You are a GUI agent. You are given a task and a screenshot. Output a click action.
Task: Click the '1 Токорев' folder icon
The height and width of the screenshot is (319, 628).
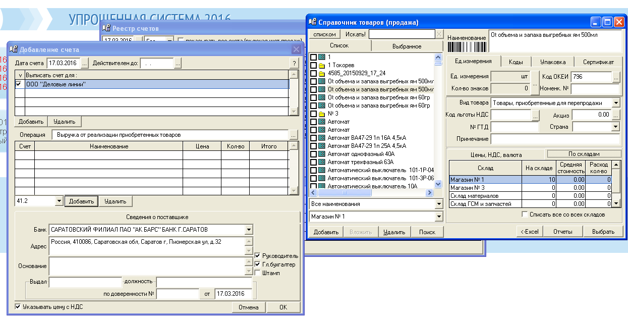point(321,66)
